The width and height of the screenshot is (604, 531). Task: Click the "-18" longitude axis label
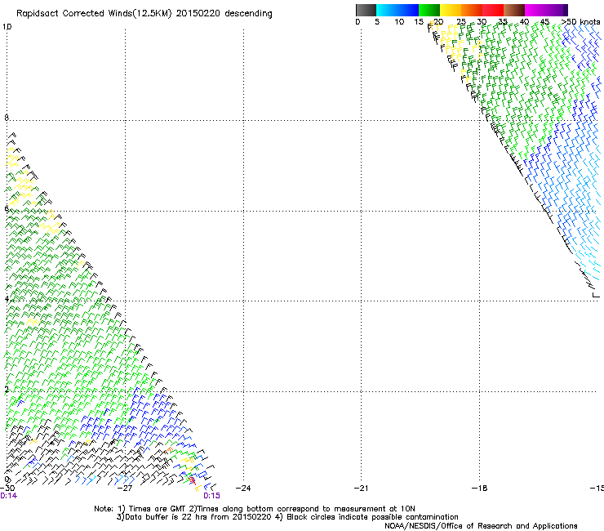(480, 488)
